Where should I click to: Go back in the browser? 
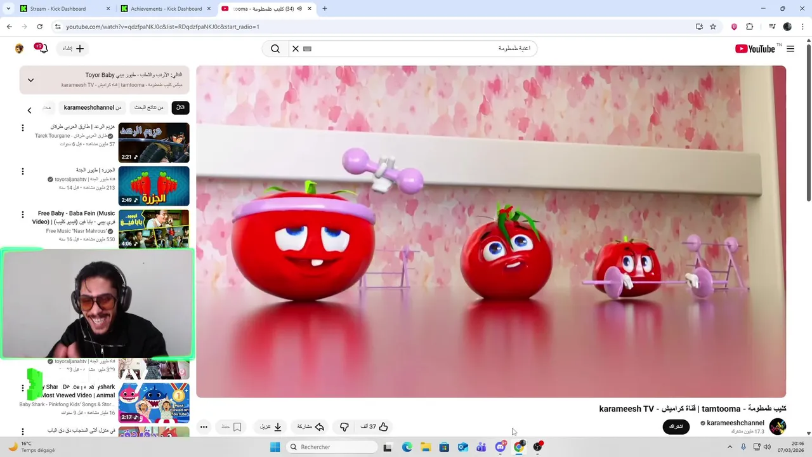point(9,27)
